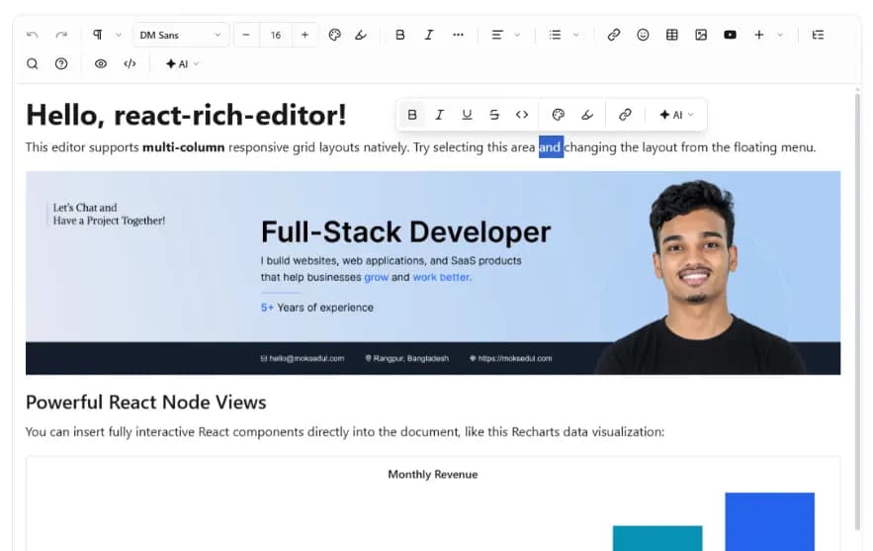Toggle strikethrough in the floating menu
Screen dimensions: 873x551
coord(494,115)
